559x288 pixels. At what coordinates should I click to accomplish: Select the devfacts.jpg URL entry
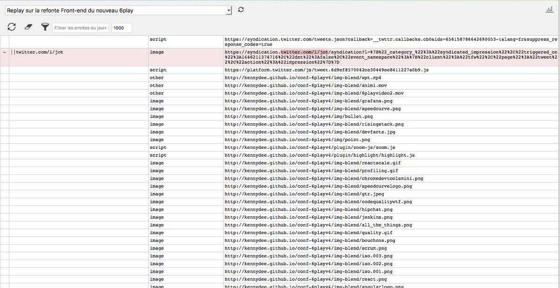(x=391, y=132)
